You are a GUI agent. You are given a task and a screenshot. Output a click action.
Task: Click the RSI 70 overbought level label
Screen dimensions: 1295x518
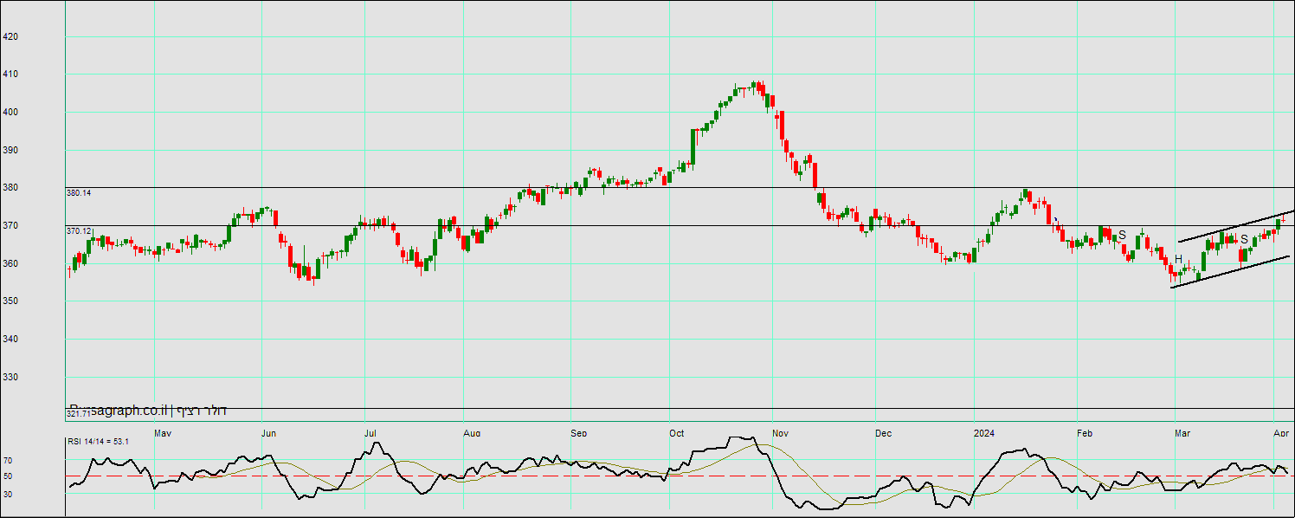click(7, 461)
